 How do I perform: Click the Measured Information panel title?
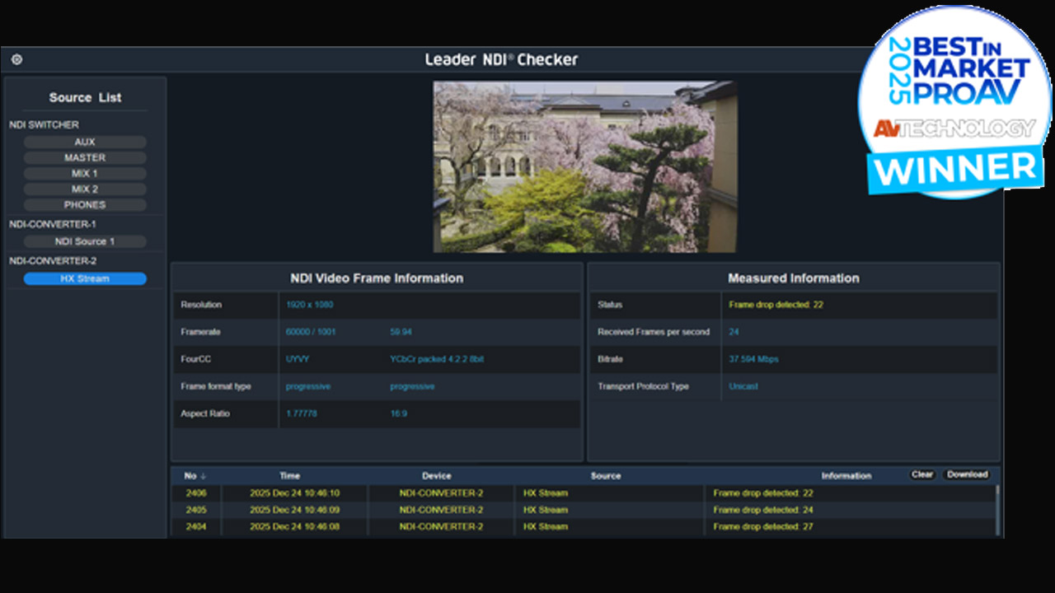point(794,278)
